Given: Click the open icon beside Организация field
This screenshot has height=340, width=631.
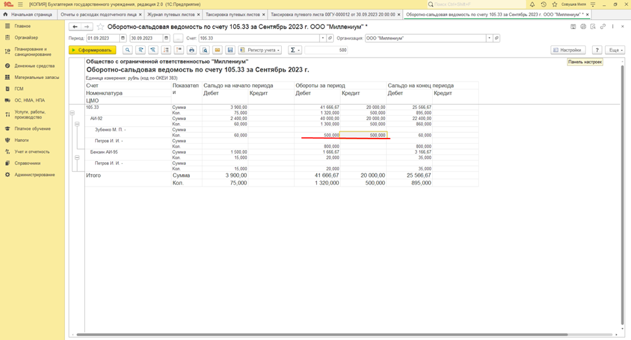Looking at the screenshot, I should 497,38.
